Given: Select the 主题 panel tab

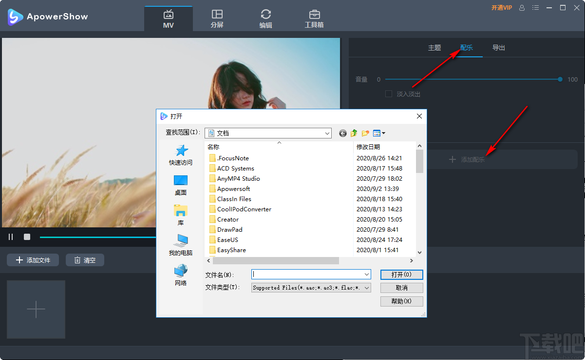Looking at the screenshot, I should coord(434,48).
